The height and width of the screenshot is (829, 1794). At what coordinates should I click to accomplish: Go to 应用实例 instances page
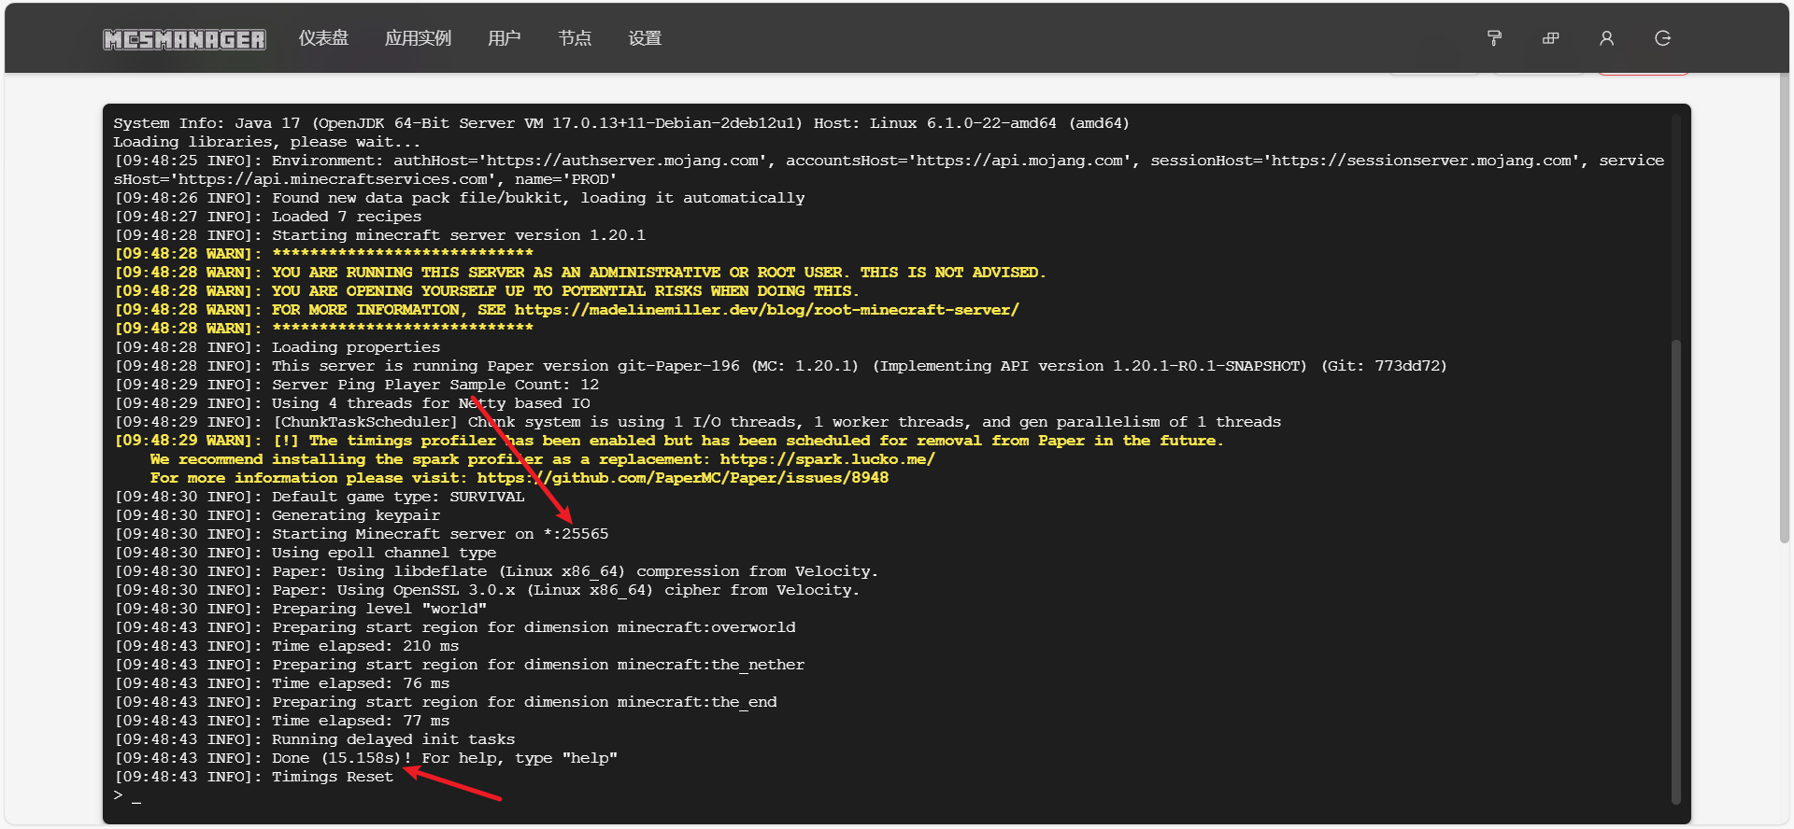click(x=418, y=38)
